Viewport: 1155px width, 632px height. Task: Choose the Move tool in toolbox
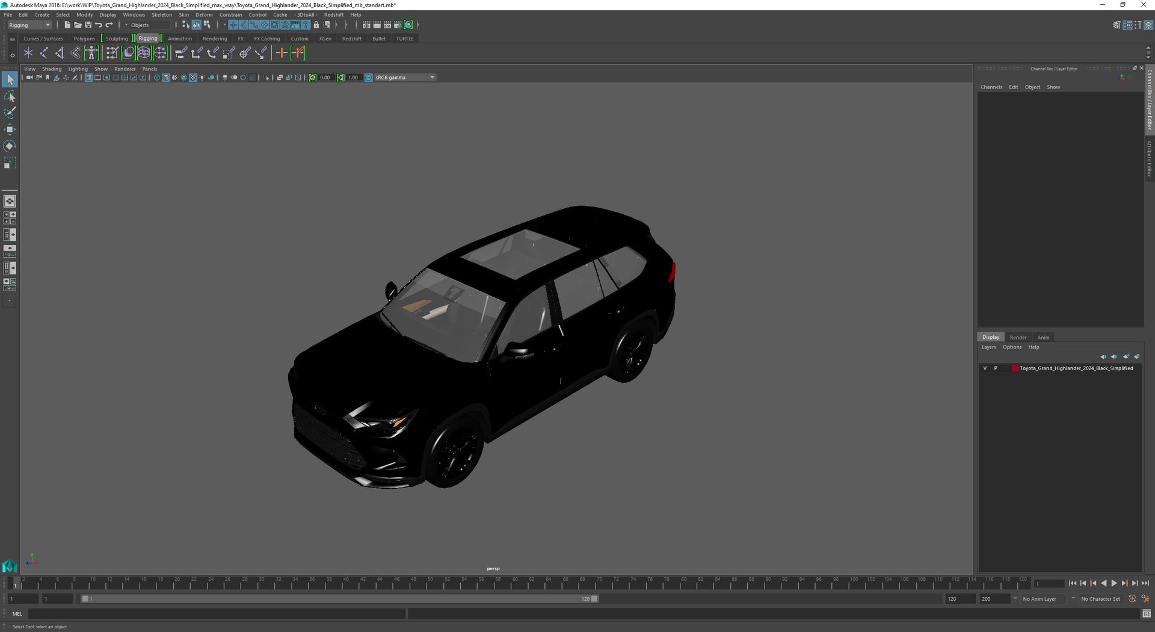point(10,129)
